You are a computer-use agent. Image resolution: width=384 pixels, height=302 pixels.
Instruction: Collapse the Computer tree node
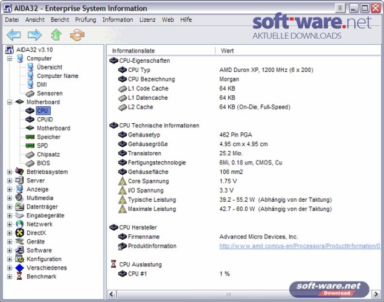9,59
